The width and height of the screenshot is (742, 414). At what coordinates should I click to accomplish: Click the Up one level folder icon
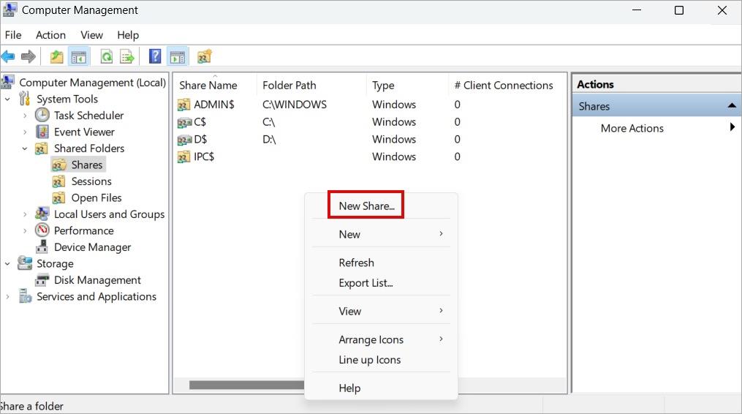click(x=57, y=57)
